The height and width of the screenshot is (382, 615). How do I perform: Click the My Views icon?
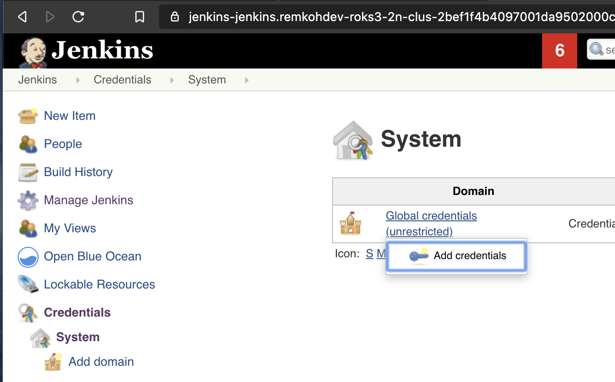28,228
